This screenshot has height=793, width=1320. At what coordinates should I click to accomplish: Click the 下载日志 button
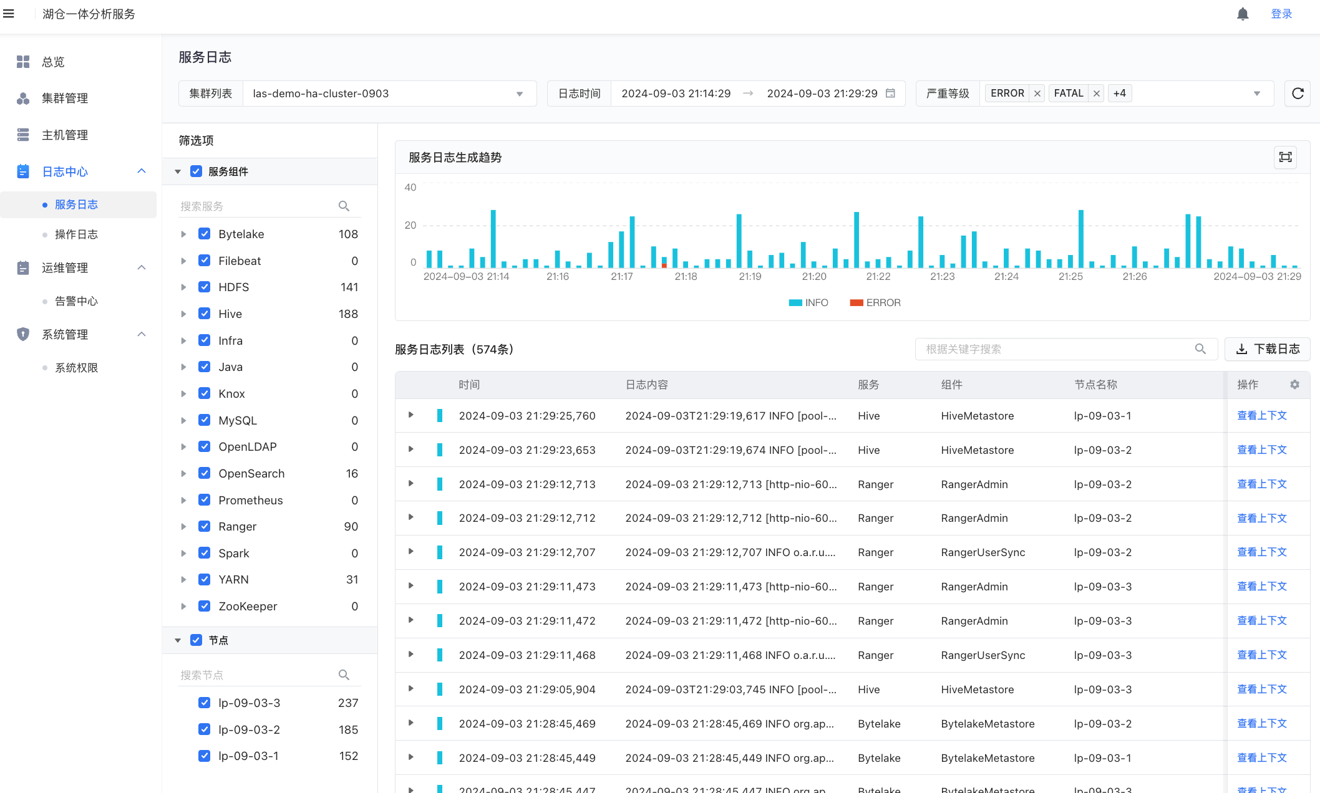click(1268, 349)
